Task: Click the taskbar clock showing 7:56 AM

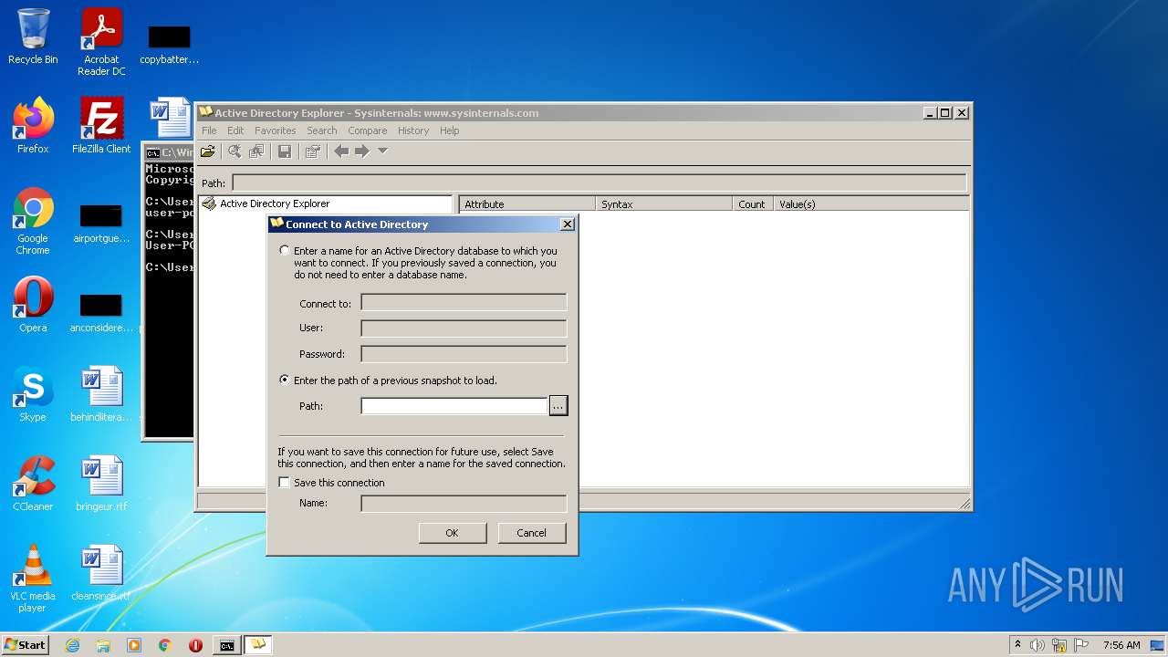Action: point(1121,645)
